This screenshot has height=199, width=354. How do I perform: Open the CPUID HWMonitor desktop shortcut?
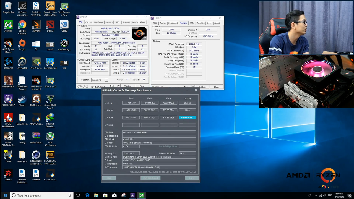[x=8, y=118]
